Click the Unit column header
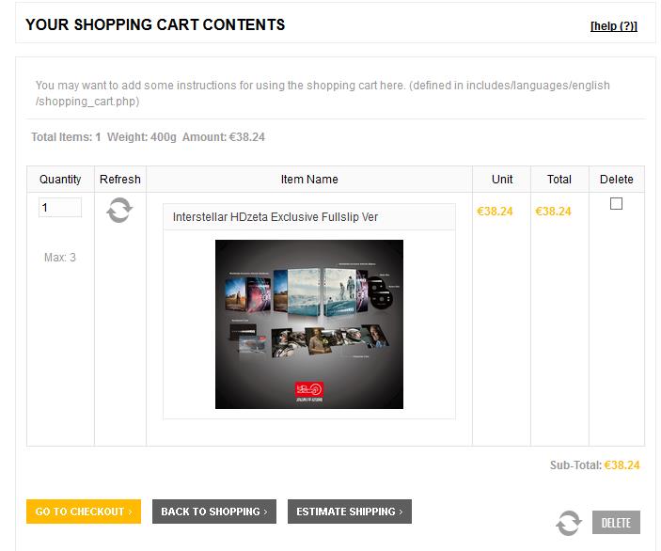 502,180
